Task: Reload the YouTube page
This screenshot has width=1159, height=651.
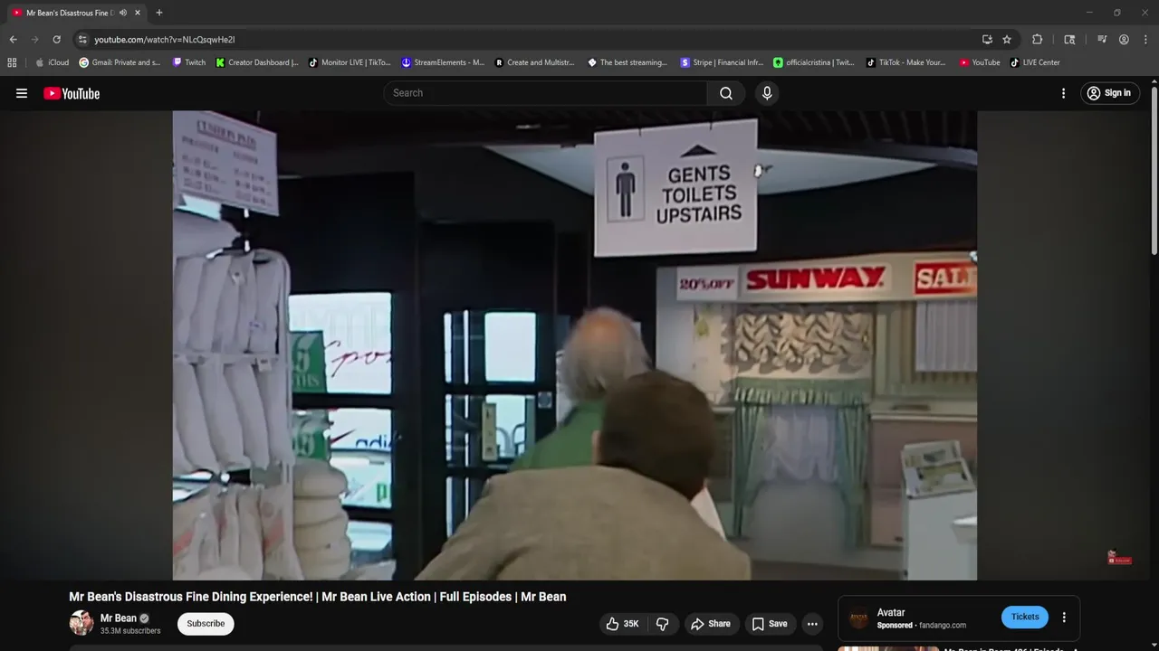Action: (x=56, y=40)
